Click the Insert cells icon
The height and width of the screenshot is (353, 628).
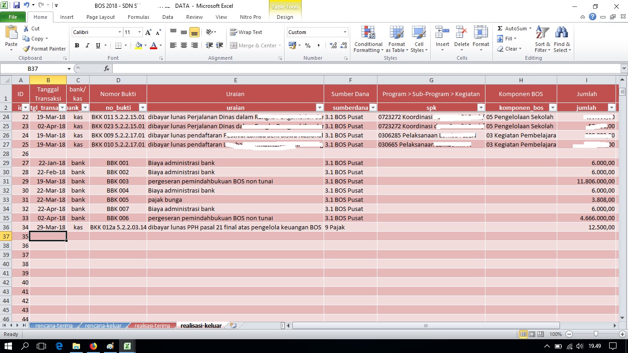click(442, 33)
